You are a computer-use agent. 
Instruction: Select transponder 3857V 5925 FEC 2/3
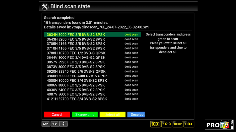pos(76,62)
